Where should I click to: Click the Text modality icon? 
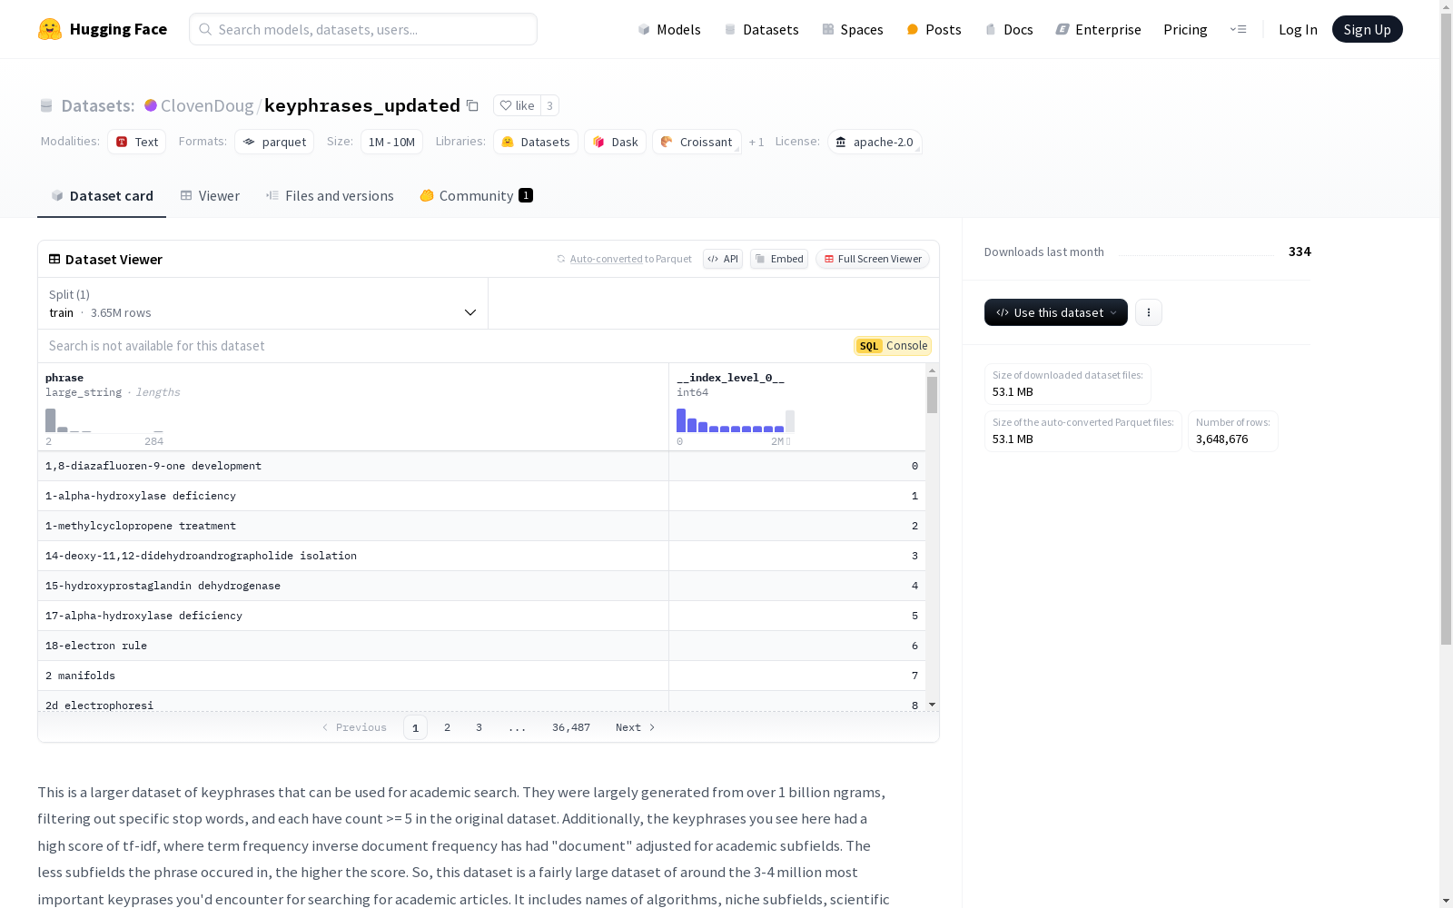122,142
